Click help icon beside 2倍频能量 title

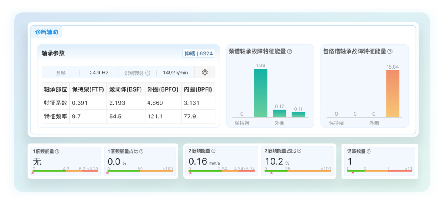[213, 151]
